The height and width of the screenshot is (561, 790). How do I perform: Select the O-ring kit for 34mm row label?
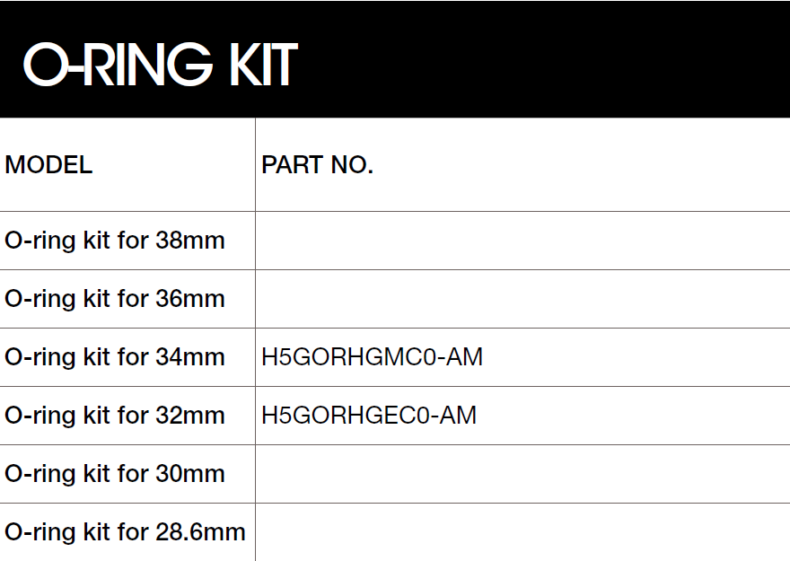115,357
